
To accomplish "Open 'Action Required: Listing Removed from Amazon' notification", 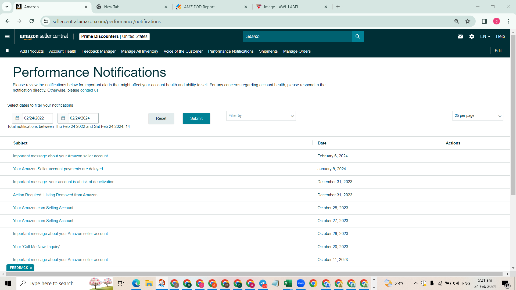I will pyautogui.click(x=55, y=195).
